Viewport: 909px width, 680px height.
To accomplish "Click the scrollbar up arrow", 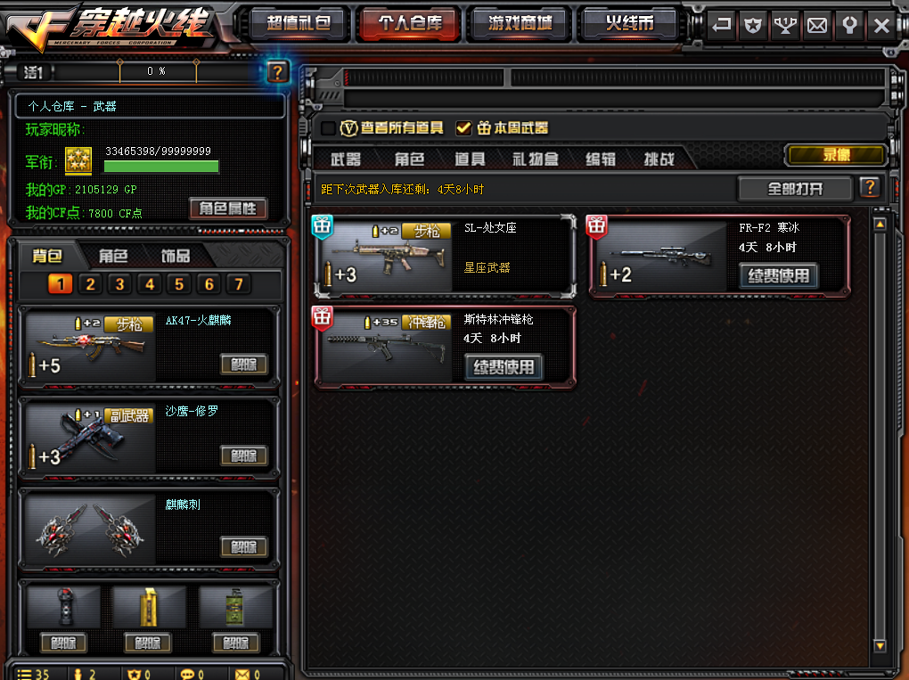I will click(x=880, y=224).
